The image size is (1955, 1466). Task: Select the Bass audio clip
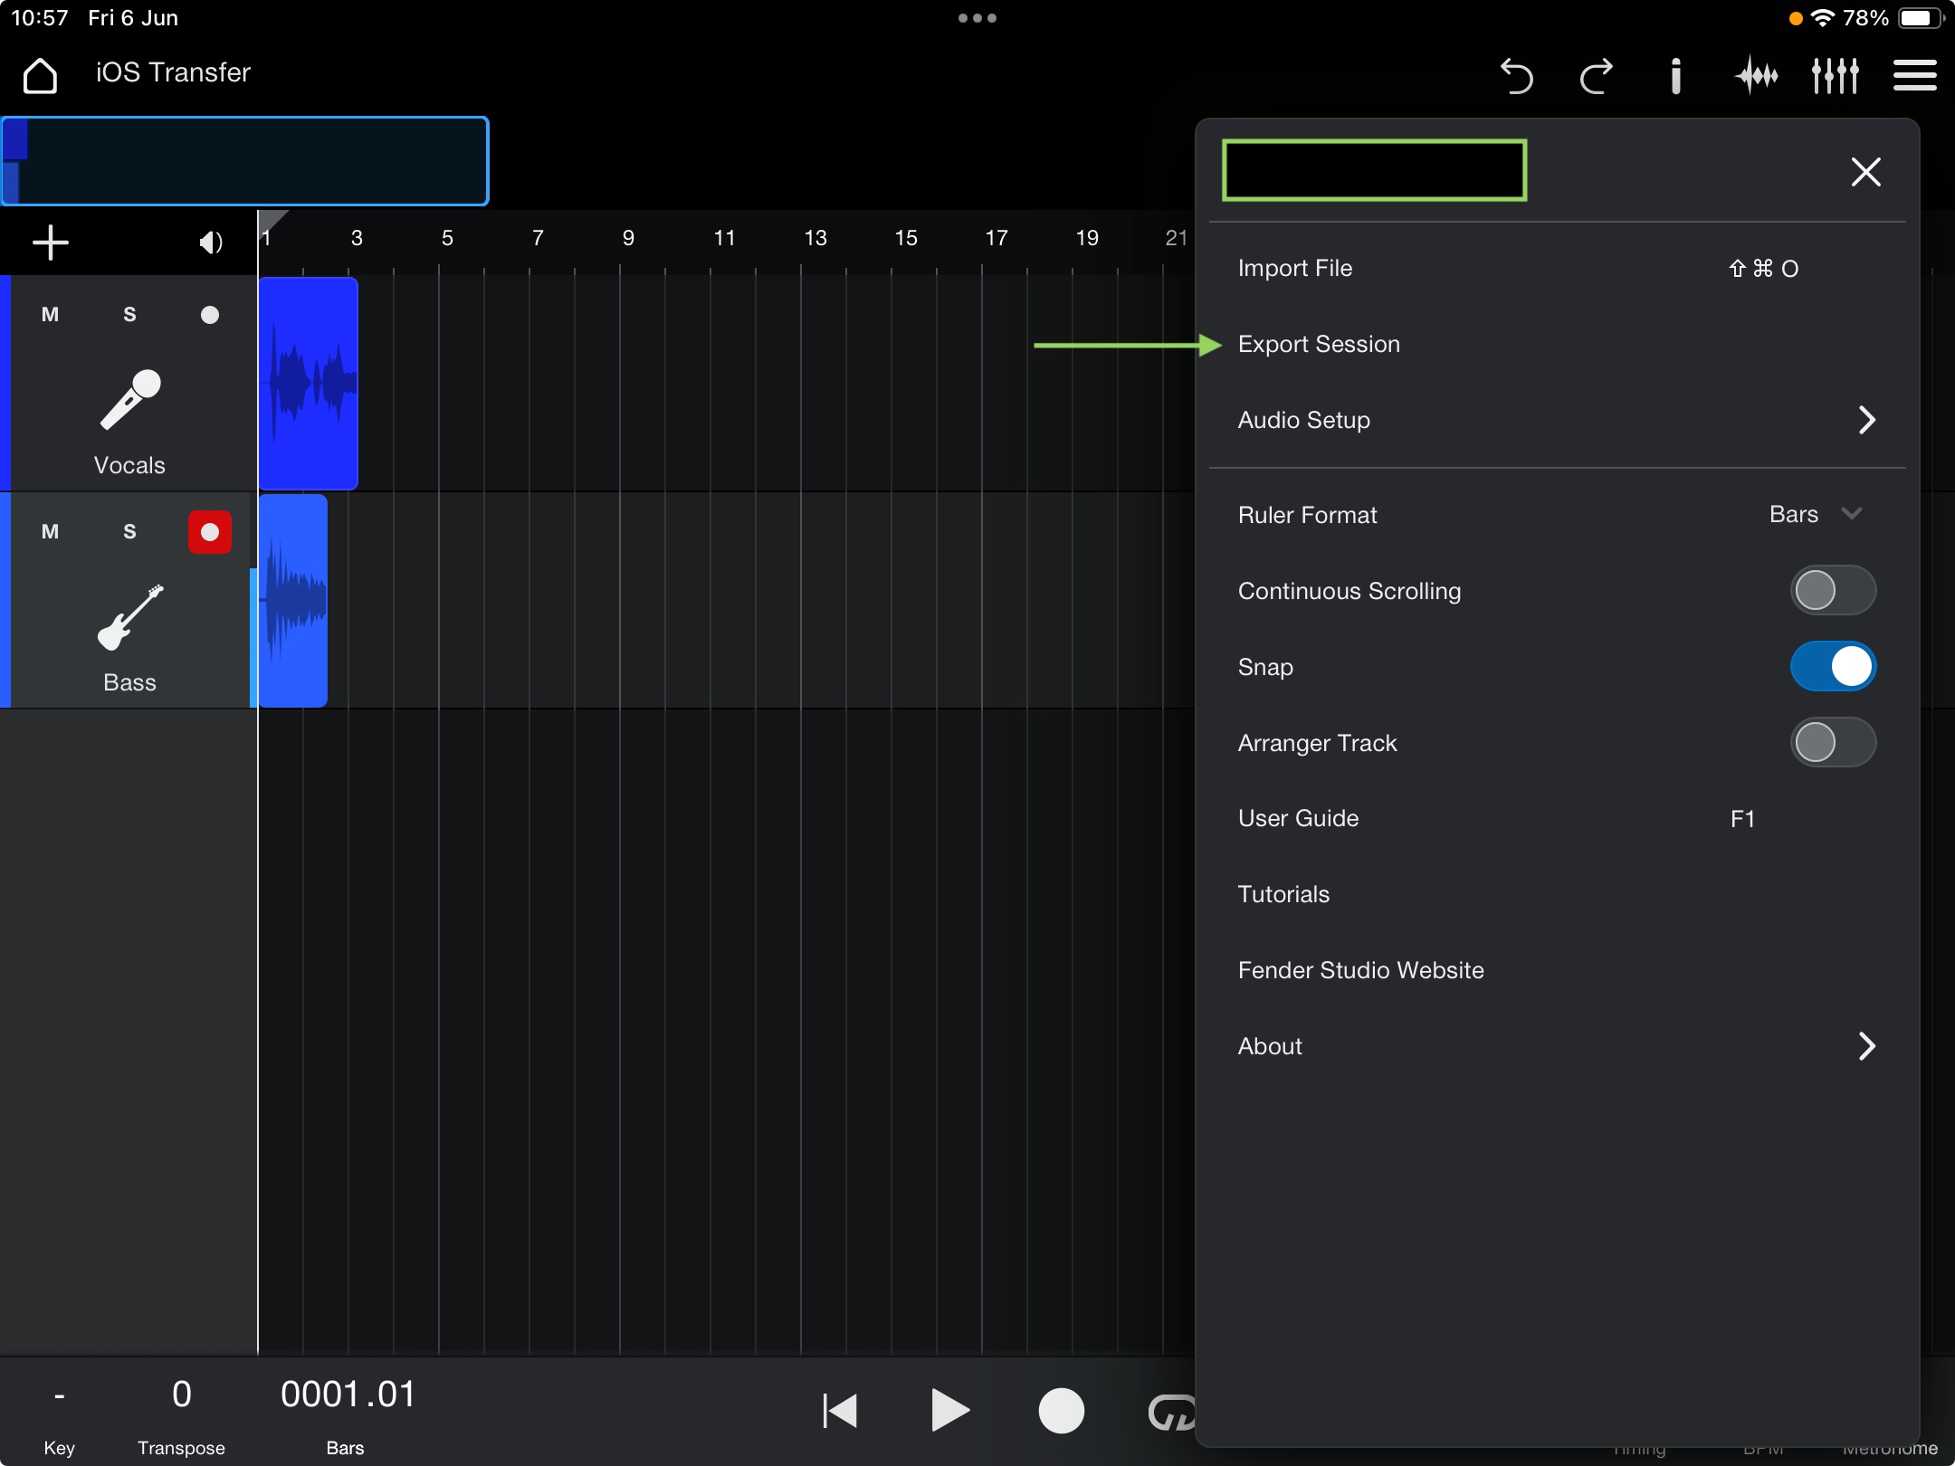coord(293,601)
